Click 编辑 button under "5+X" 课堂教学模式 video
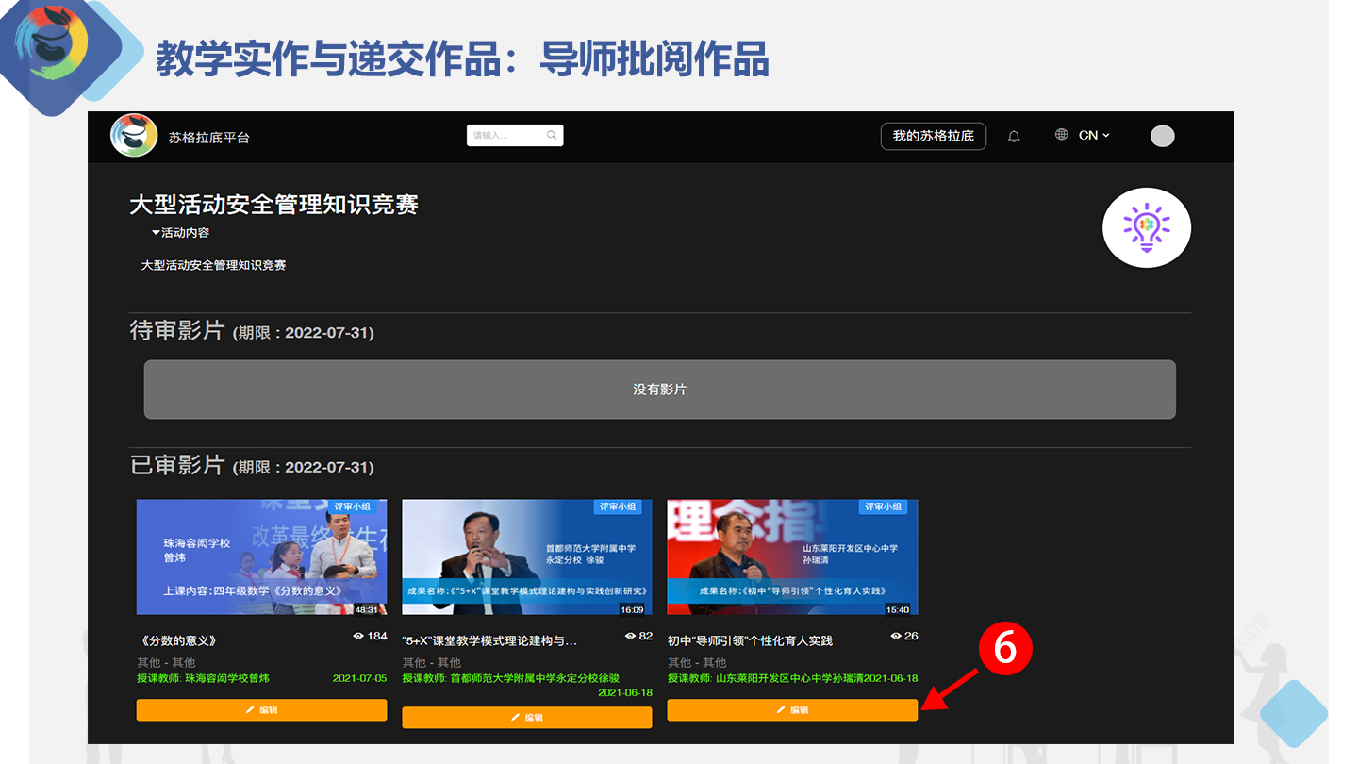Viewport: 1358px width, 764px height. tap(526, 718)
